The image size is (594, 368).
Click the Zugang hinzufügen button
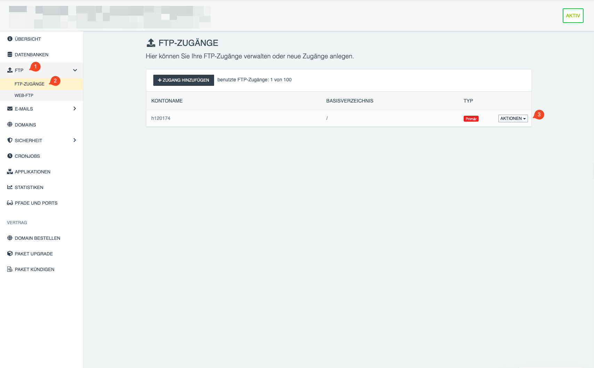click(184, 80)
